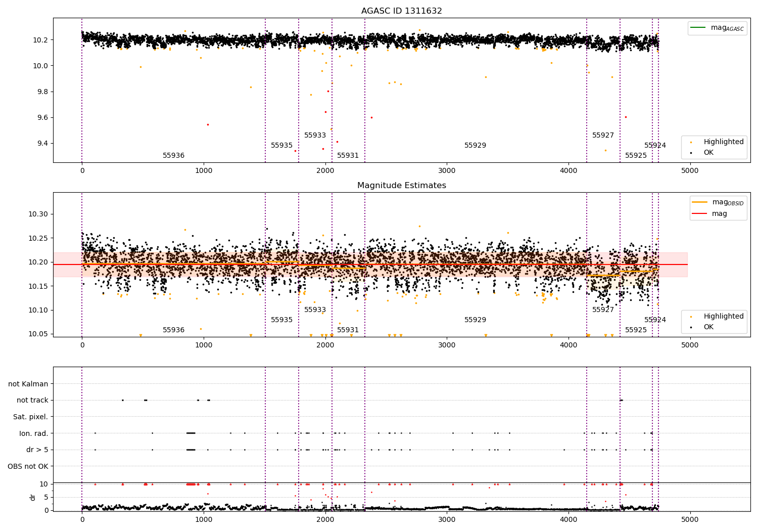The width and height of the screenshot is (758, 531).
Task: Click OBSID label 55931 in the Magnitude Estimates plot
Action: pos(348,330)
